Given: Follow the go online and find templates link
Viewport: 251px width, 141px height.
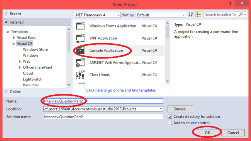Looking at the screenshot, I should [121, 90].
